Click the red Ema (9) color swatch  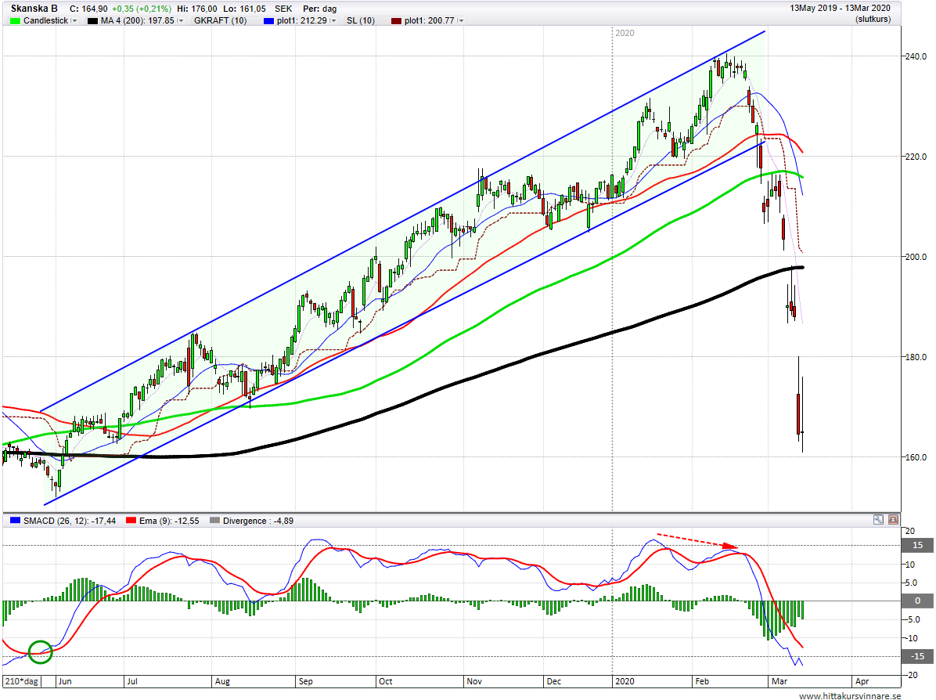[131, 521]
